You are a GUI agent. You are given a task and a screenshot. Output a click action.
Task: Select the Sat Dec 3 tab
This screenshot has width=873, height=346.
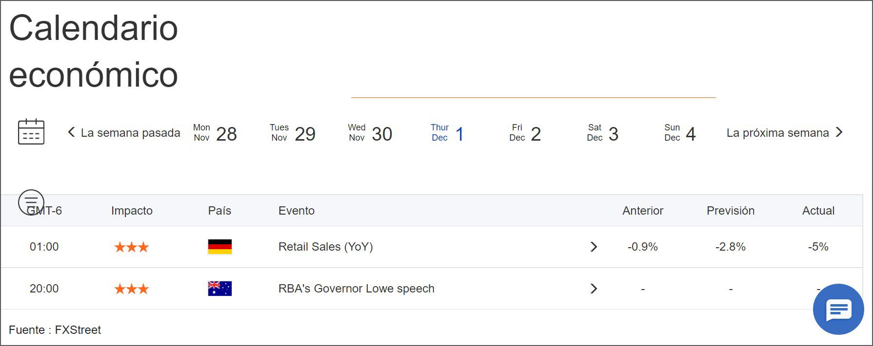(x=602, y=133)
